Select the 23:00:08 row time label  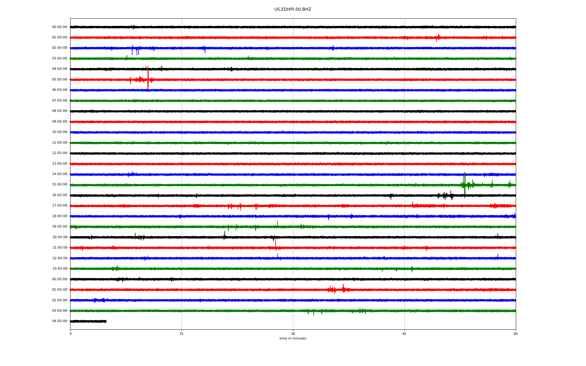pyautogui.click(x=60, y=269)
